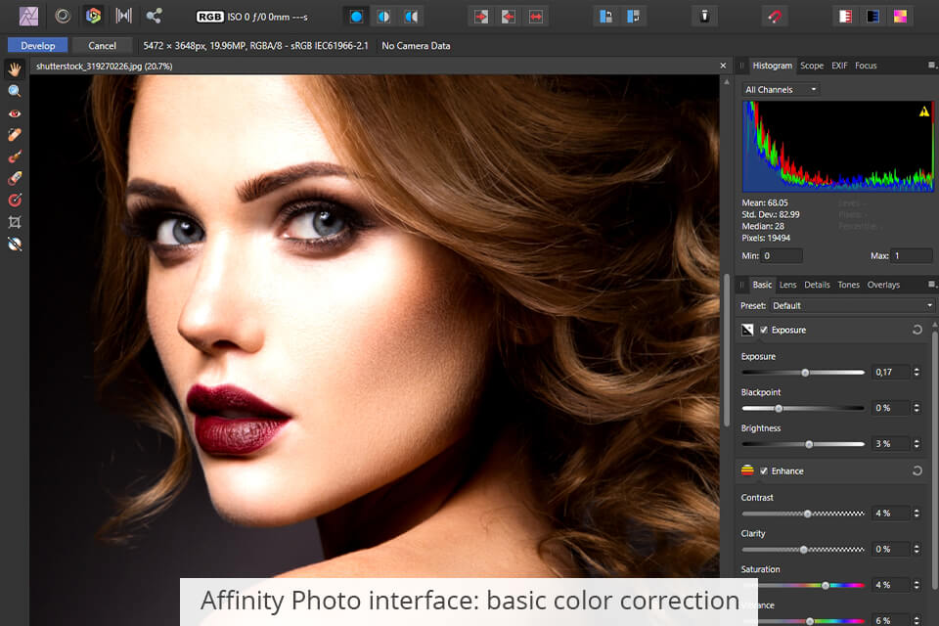This screenshot has width=939, height=626.
Task: Switch to the Focus tab
Action: point(866,66)
